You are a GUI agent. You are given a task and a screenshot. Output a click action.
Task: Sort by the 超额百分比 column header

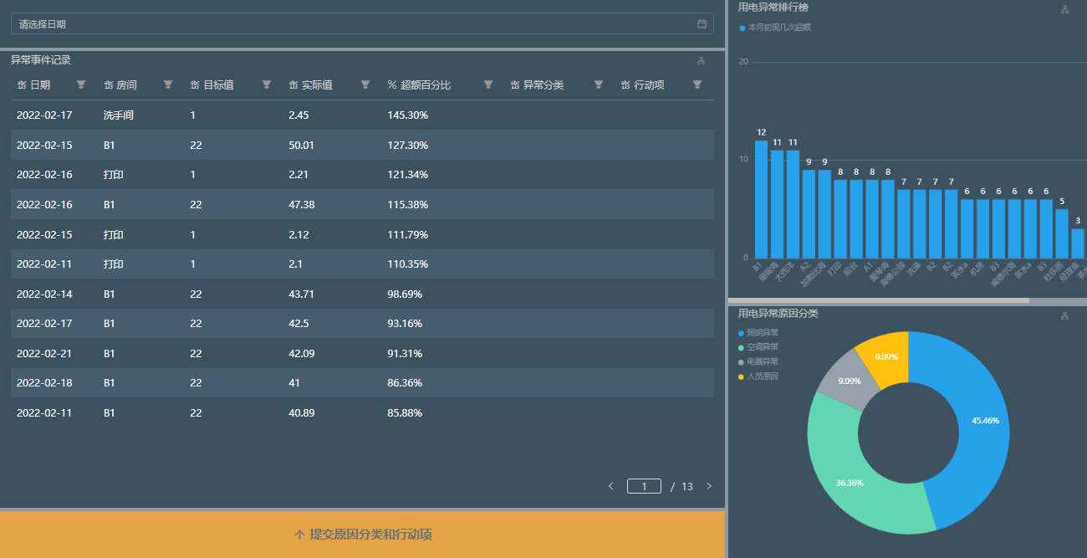[425, 85]
